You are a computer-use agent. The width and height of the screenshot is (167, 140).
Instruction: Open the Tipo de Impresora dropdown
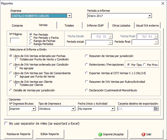pyautogui.click(x=73, y=109)
